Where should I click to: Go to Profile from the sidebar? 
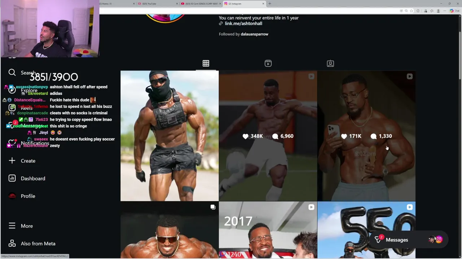22,196
